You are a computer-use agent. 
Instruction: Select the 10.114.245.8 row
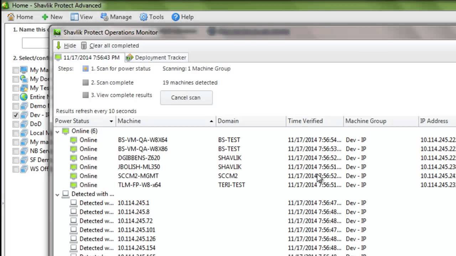pyautogui.click(x=255, y=212)
